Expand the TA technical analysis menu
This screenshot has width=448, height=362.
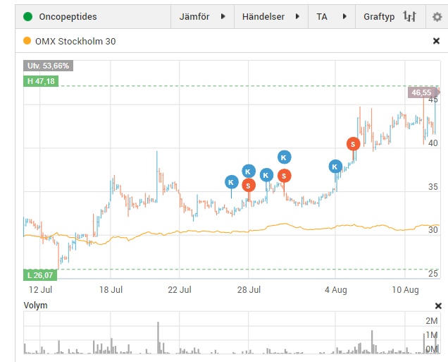[x=332, y=17]
